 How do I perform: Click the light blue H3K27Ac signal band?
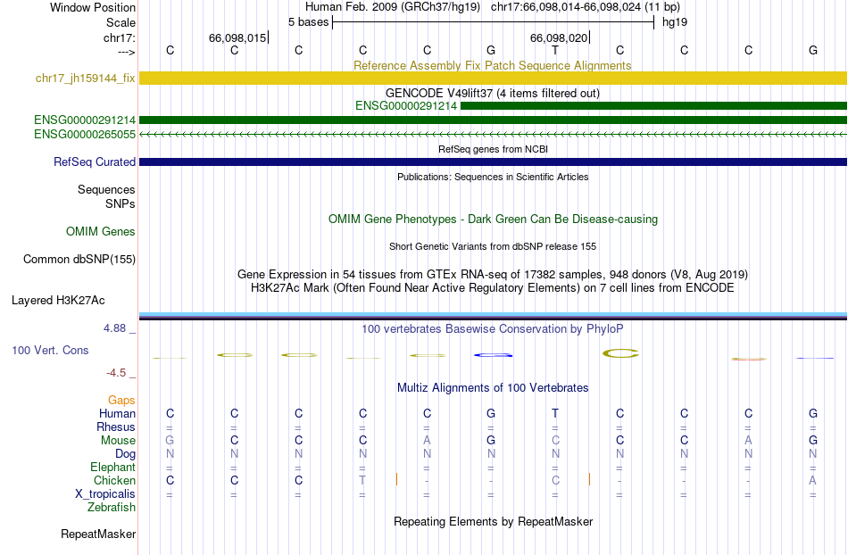pyautogui.click(x=493, y=314)
